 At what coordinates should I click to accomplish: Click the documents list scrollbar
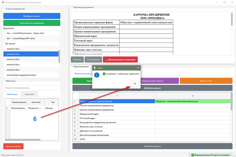tap(59, 56)
